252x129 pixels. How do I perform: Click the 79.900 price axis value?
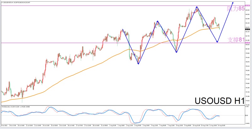tap(247, 53)
